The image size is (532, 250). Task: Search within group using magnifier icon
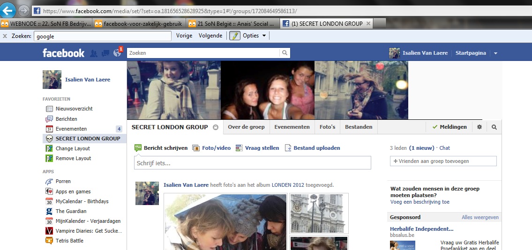[x=494, y=127]
